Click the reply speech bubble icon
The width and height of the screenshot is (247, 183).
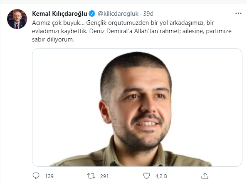tap(36, 176)
